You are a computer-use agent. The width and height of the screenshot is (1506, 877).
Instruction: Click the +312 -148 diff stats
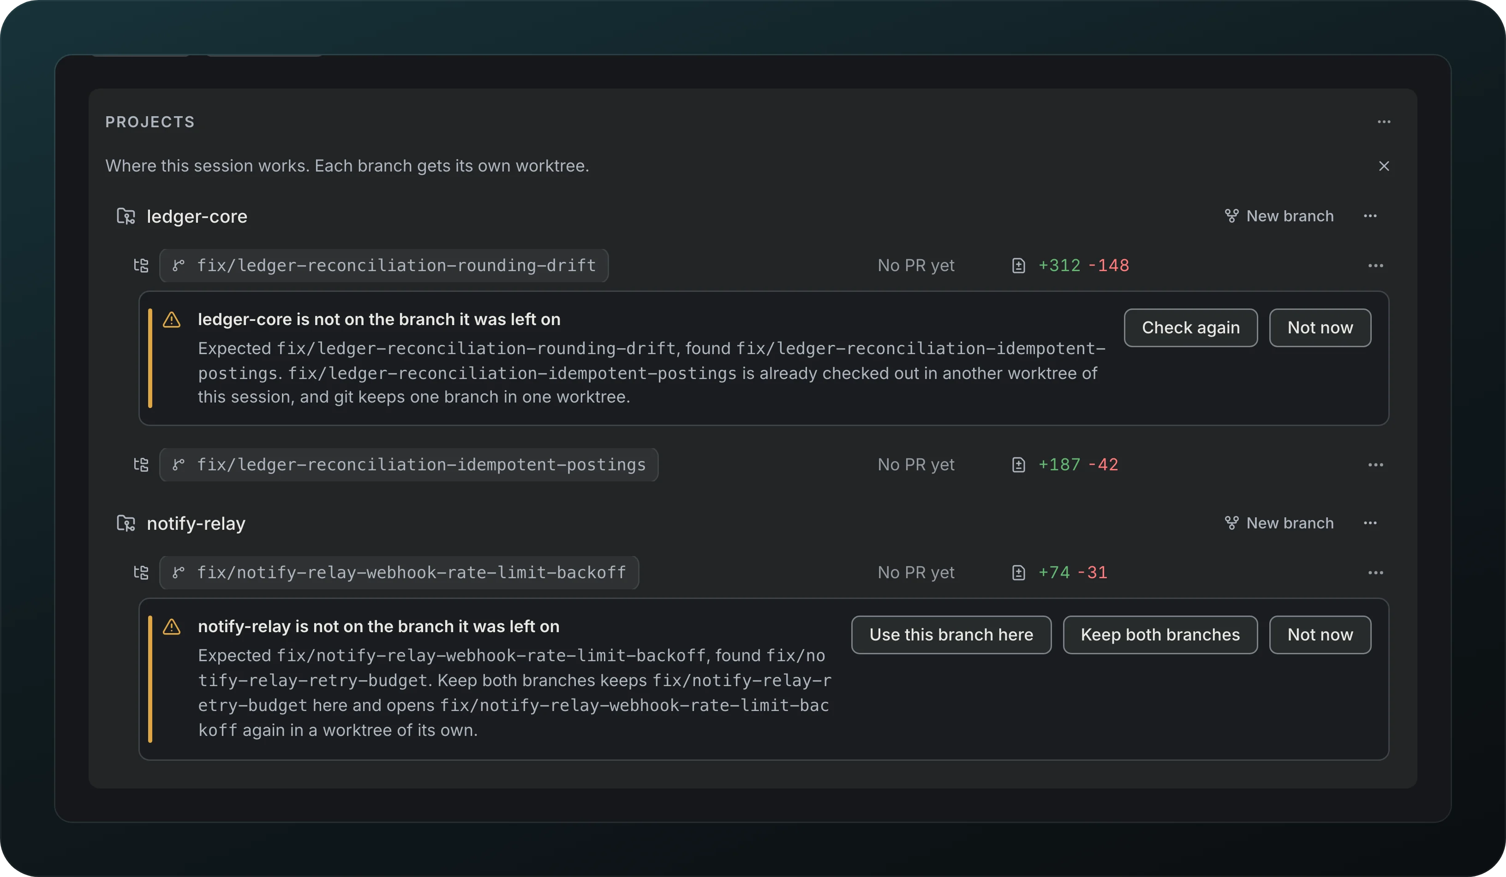pos(1083,265)
